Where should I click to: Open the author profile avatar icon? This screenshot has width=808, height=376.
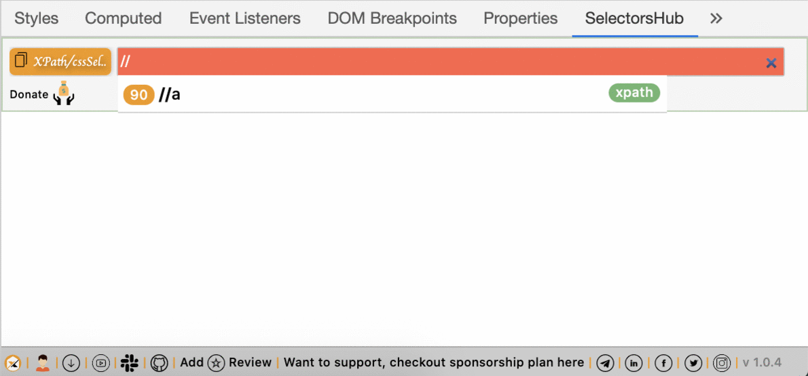(x=42, y=363)
